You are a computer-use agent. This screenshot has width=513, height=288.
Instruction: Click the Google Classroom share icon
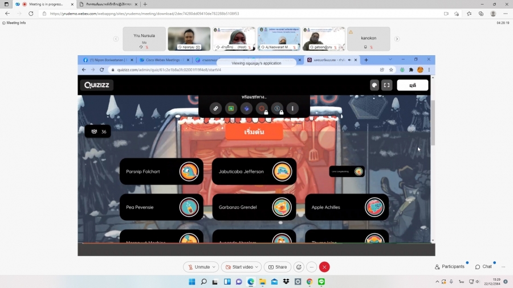[x=231, y=108]
